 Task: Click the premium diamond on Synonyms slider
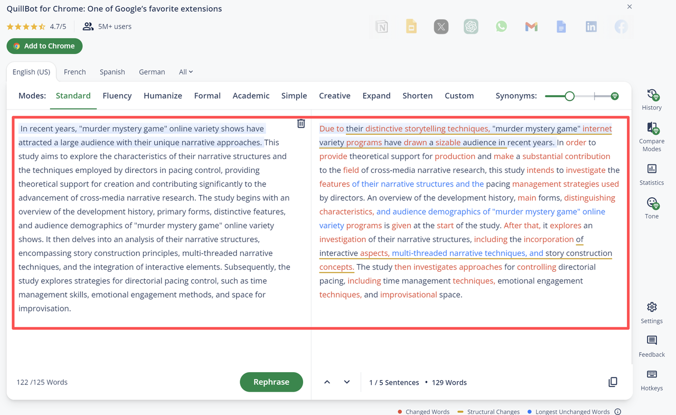click(x=615, y=96)
